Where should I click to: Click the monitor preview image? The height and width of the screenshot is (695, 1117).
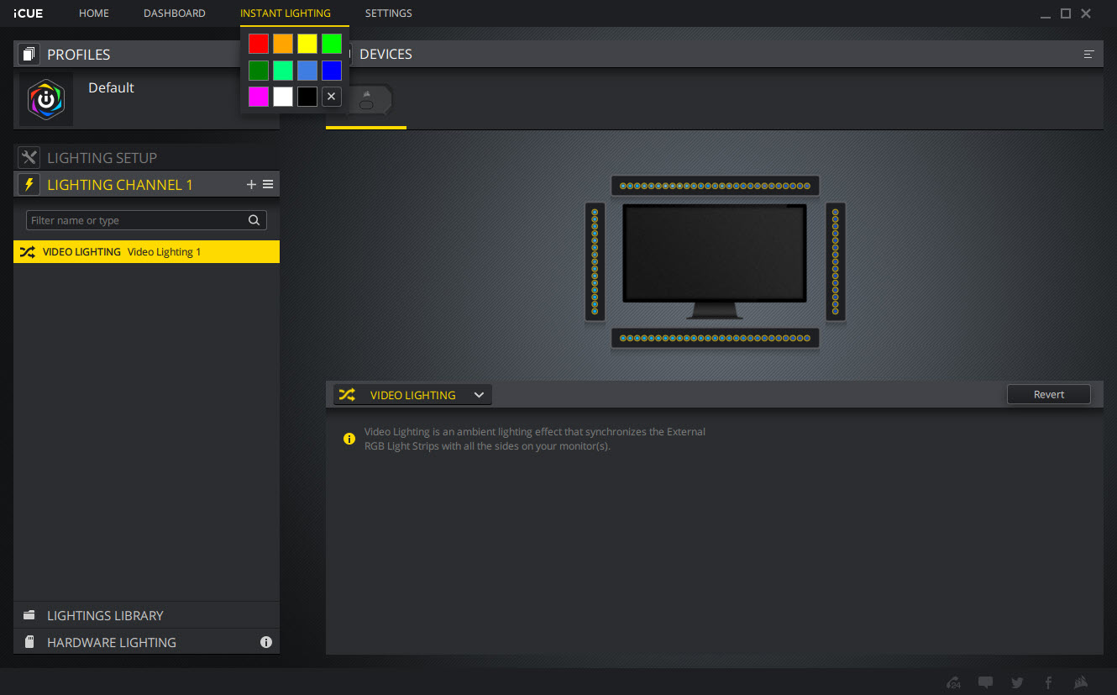pos(715,261)
